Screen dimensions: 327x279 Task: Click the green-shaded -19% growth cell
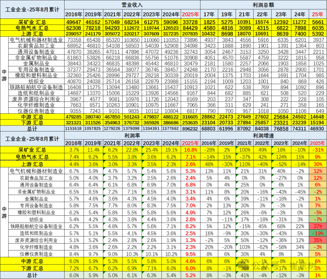point(318,233)
